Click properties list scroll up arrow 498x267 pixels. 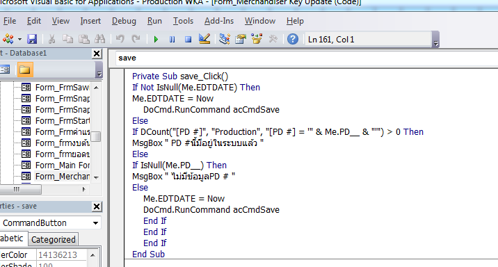coord(93,255)
